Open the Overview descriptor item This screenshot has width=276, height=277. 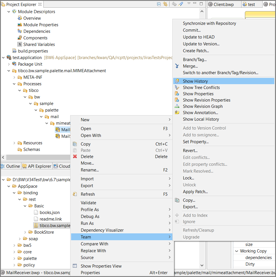32,18
